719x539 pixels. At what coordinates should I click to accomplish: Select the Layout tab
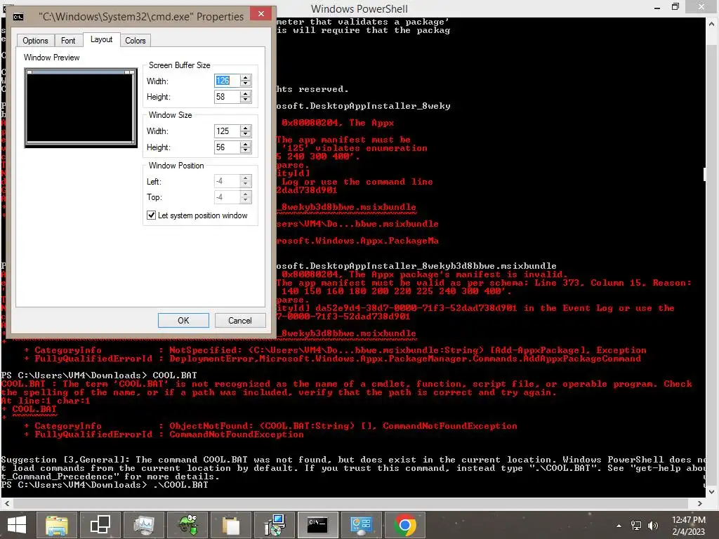[101, 39]
